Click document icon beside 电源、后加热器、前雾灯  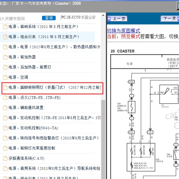pos(5,67)
